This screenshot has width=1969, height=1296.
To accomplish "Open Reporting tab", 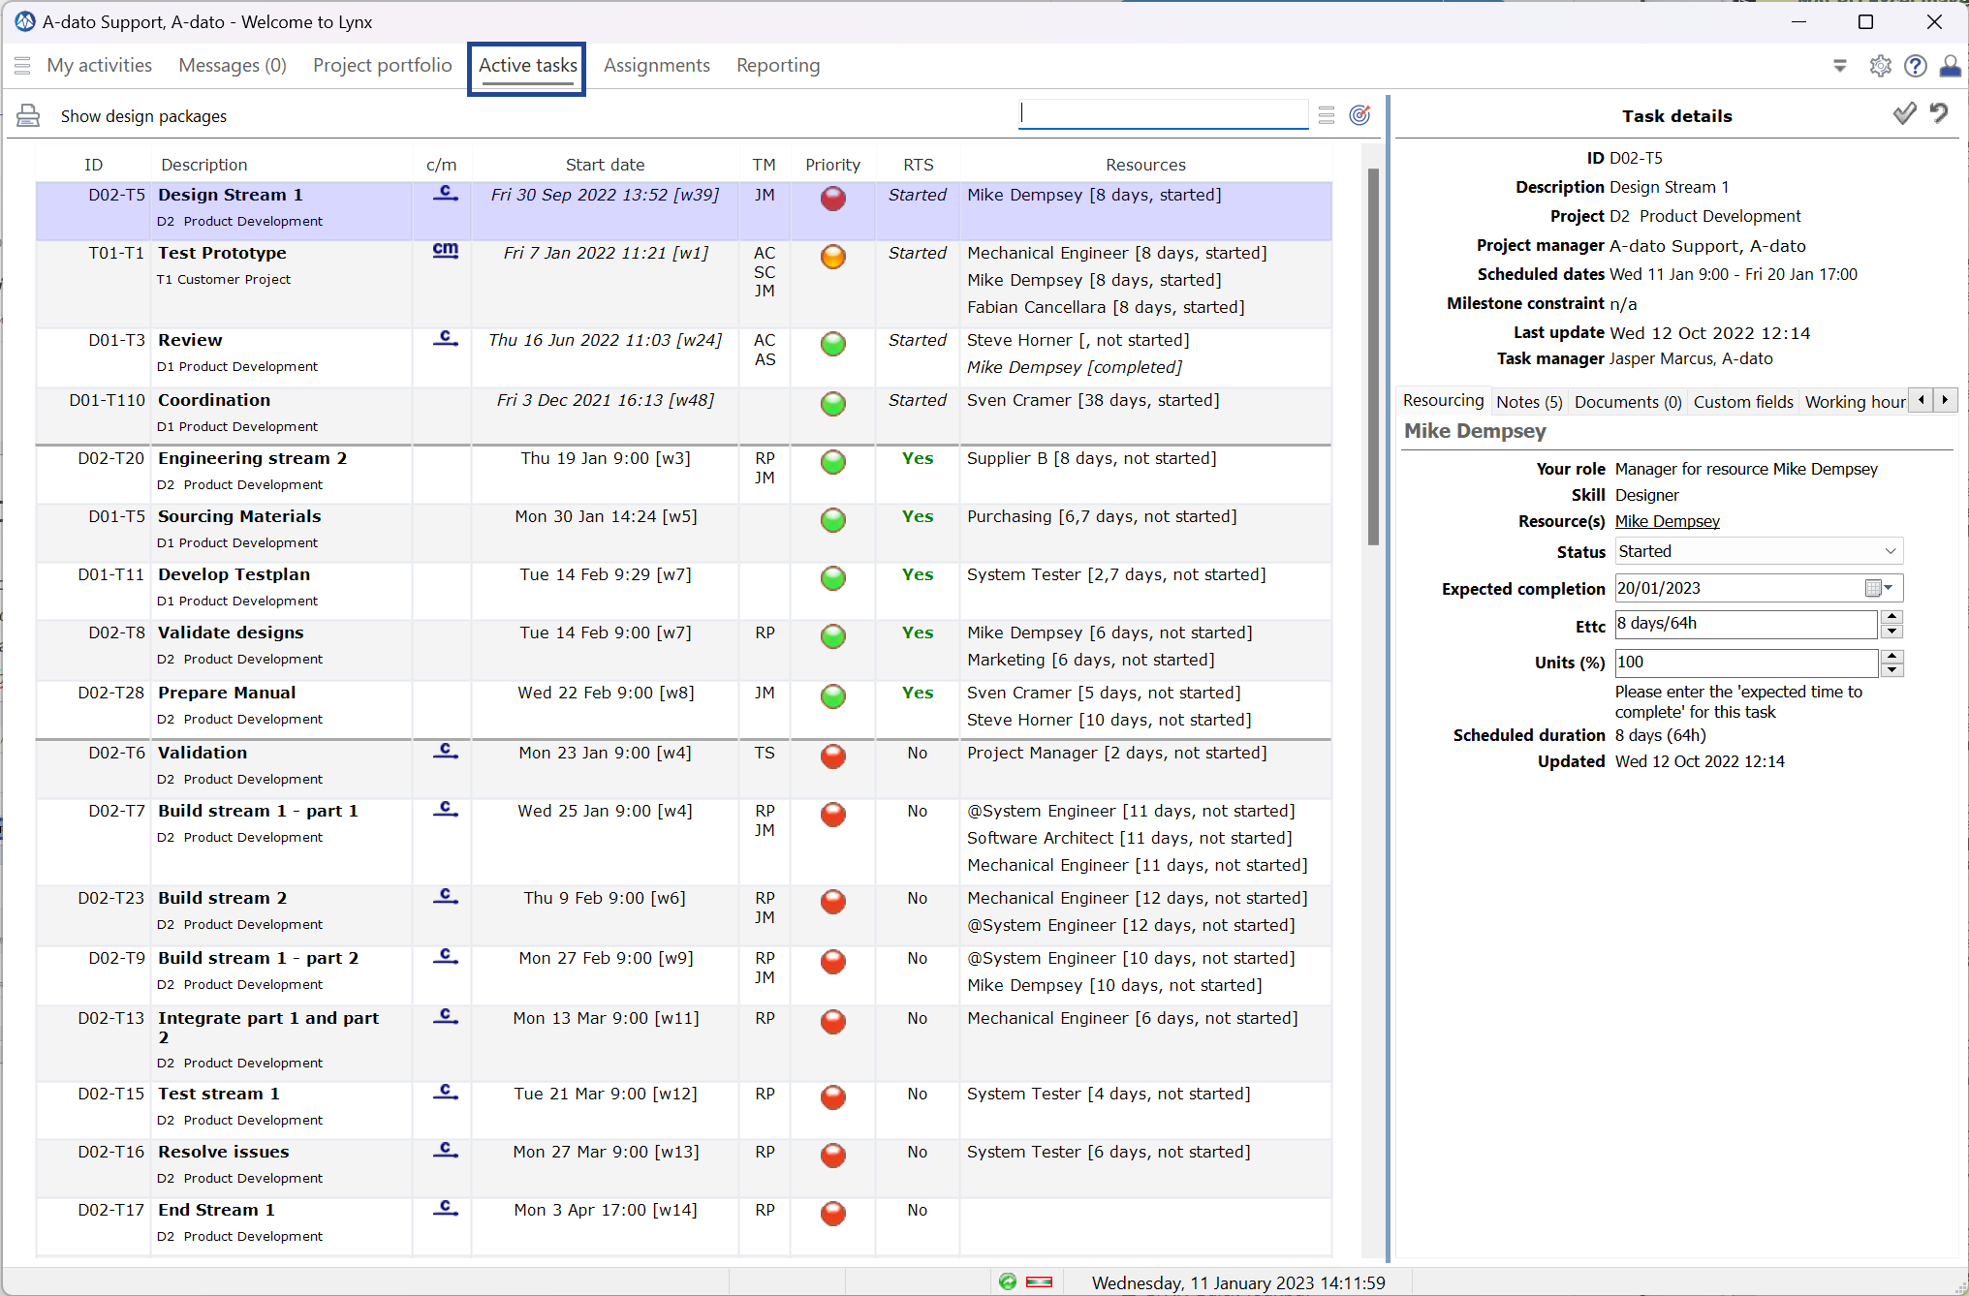I will 778,65.
